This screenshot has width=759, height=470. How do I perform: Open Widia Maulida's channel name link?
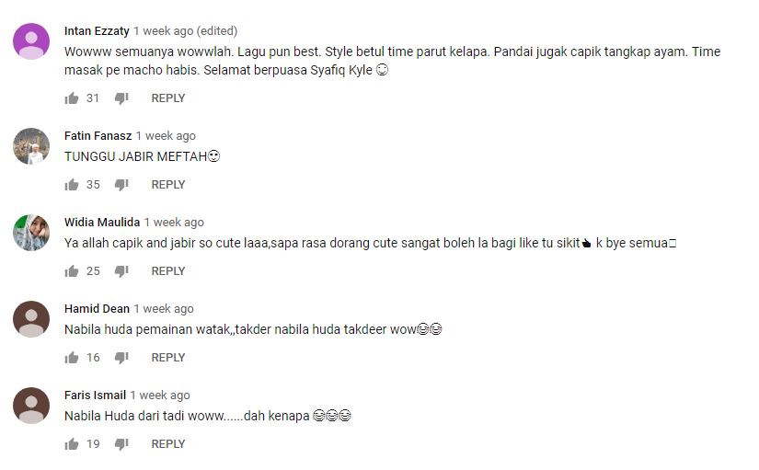102,223
